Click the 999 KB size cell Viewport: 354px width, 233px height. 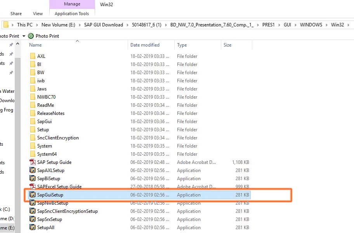pos(242,186)
